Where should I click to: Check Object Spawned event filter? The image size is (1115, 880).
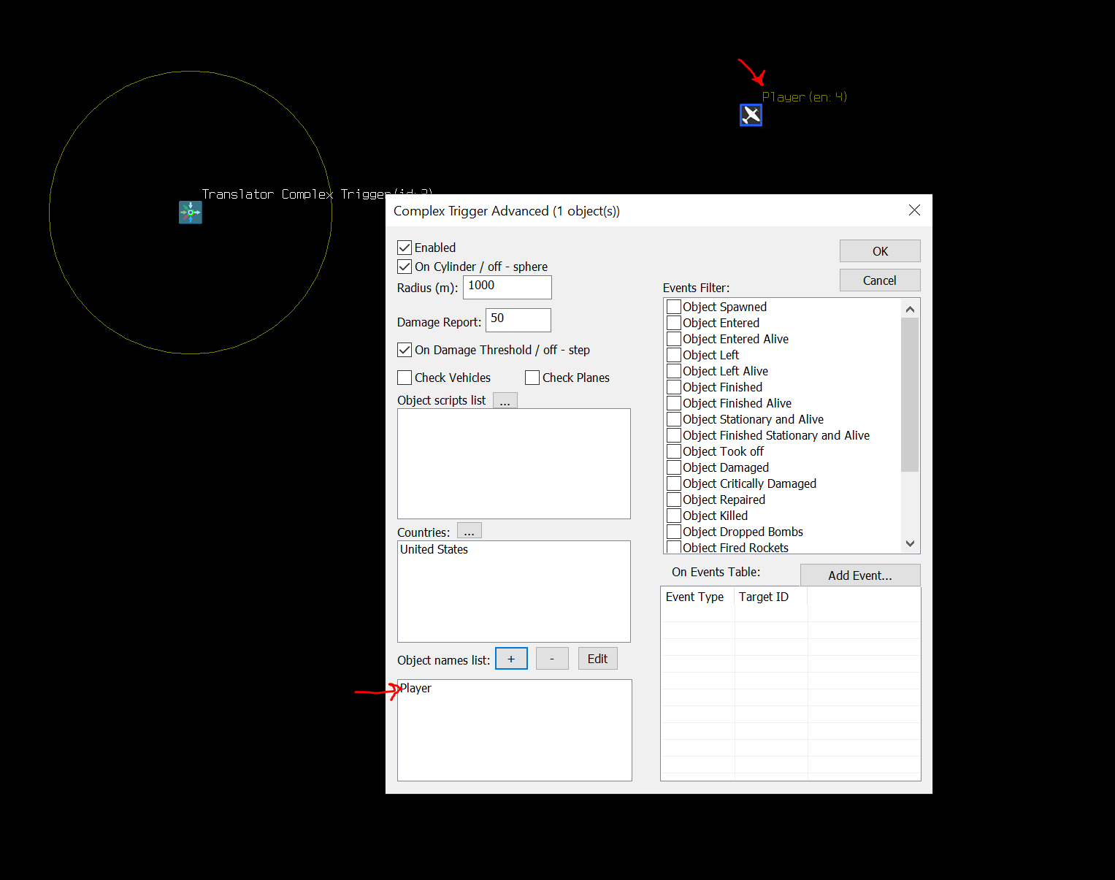point(674,307)
